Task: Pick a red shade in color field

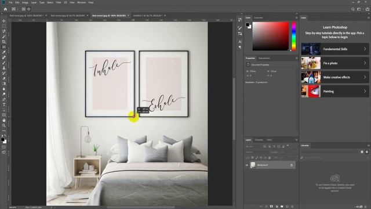Action: [271, 36]
